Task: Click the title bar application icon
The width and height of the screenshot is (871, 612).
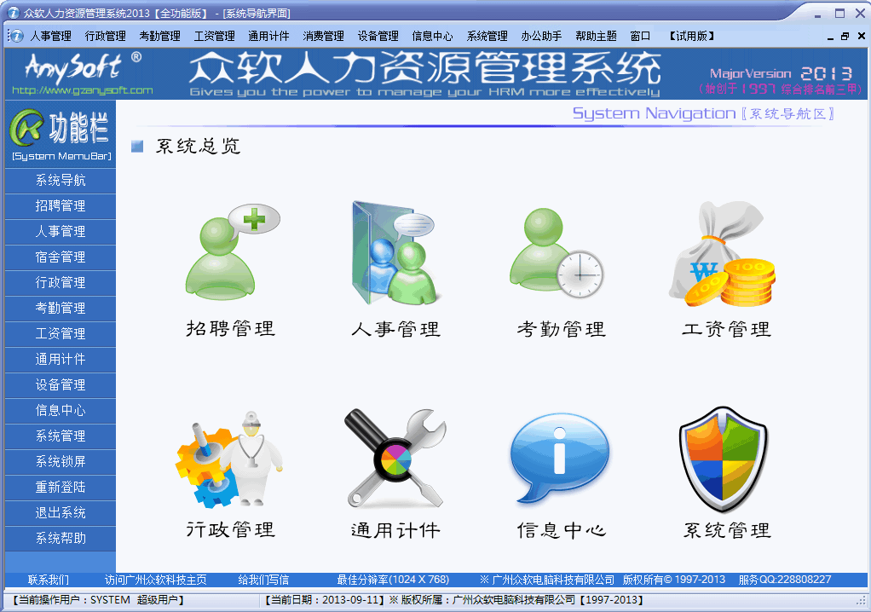Action: [14, 12]
